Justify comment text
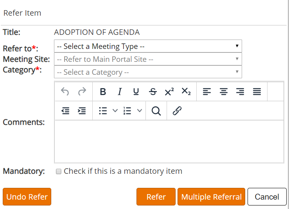This screenshot has width=289, height=209. pyautogui.click(x=257, y=92)
